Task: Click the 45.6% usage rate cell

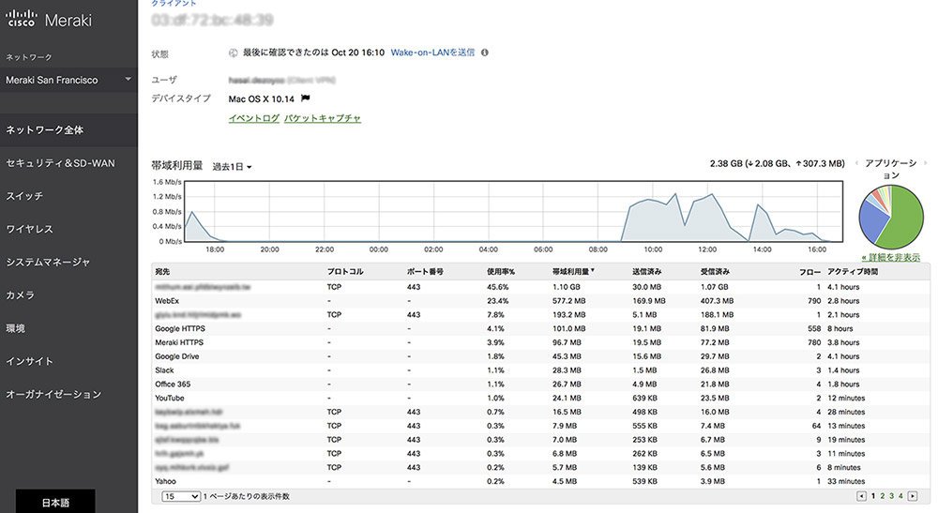Action: tap(498, 287)
